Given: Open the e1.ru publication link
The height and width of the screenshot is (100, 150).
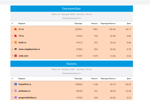Looking at the screenshot, I should [x=21, y=29].
